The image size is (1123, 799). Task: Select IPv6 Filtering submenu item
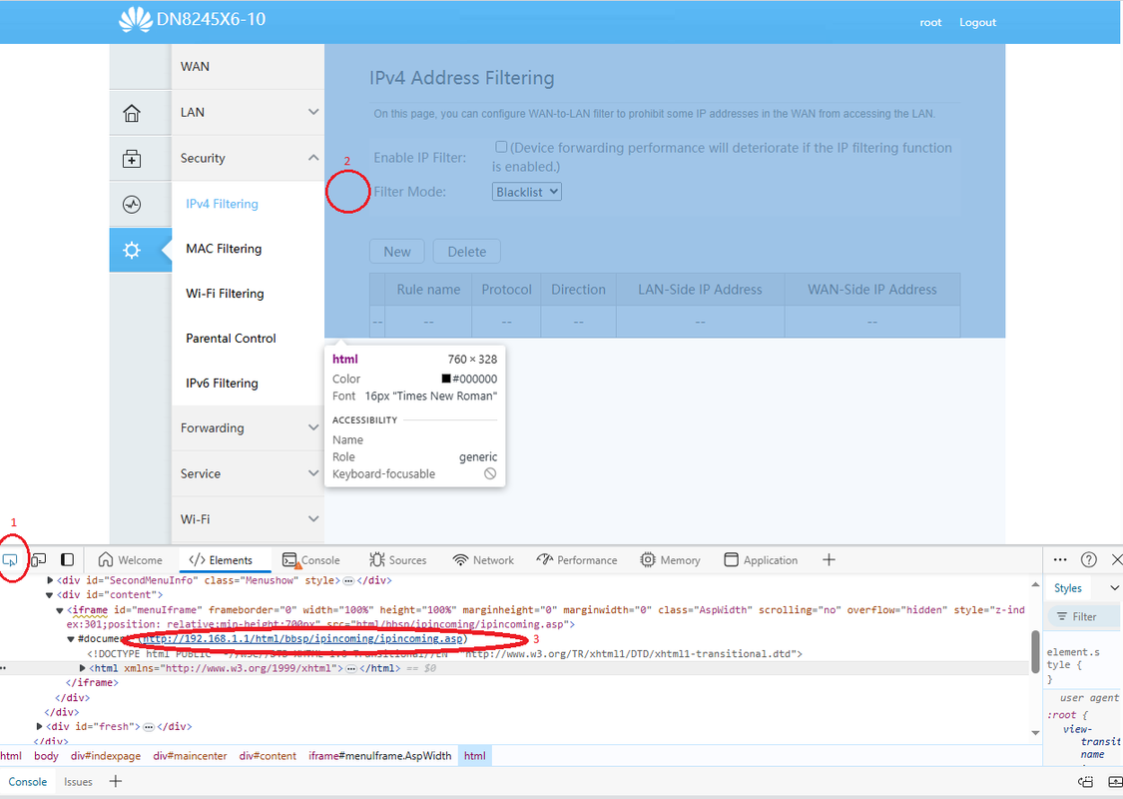pos(222,384)
